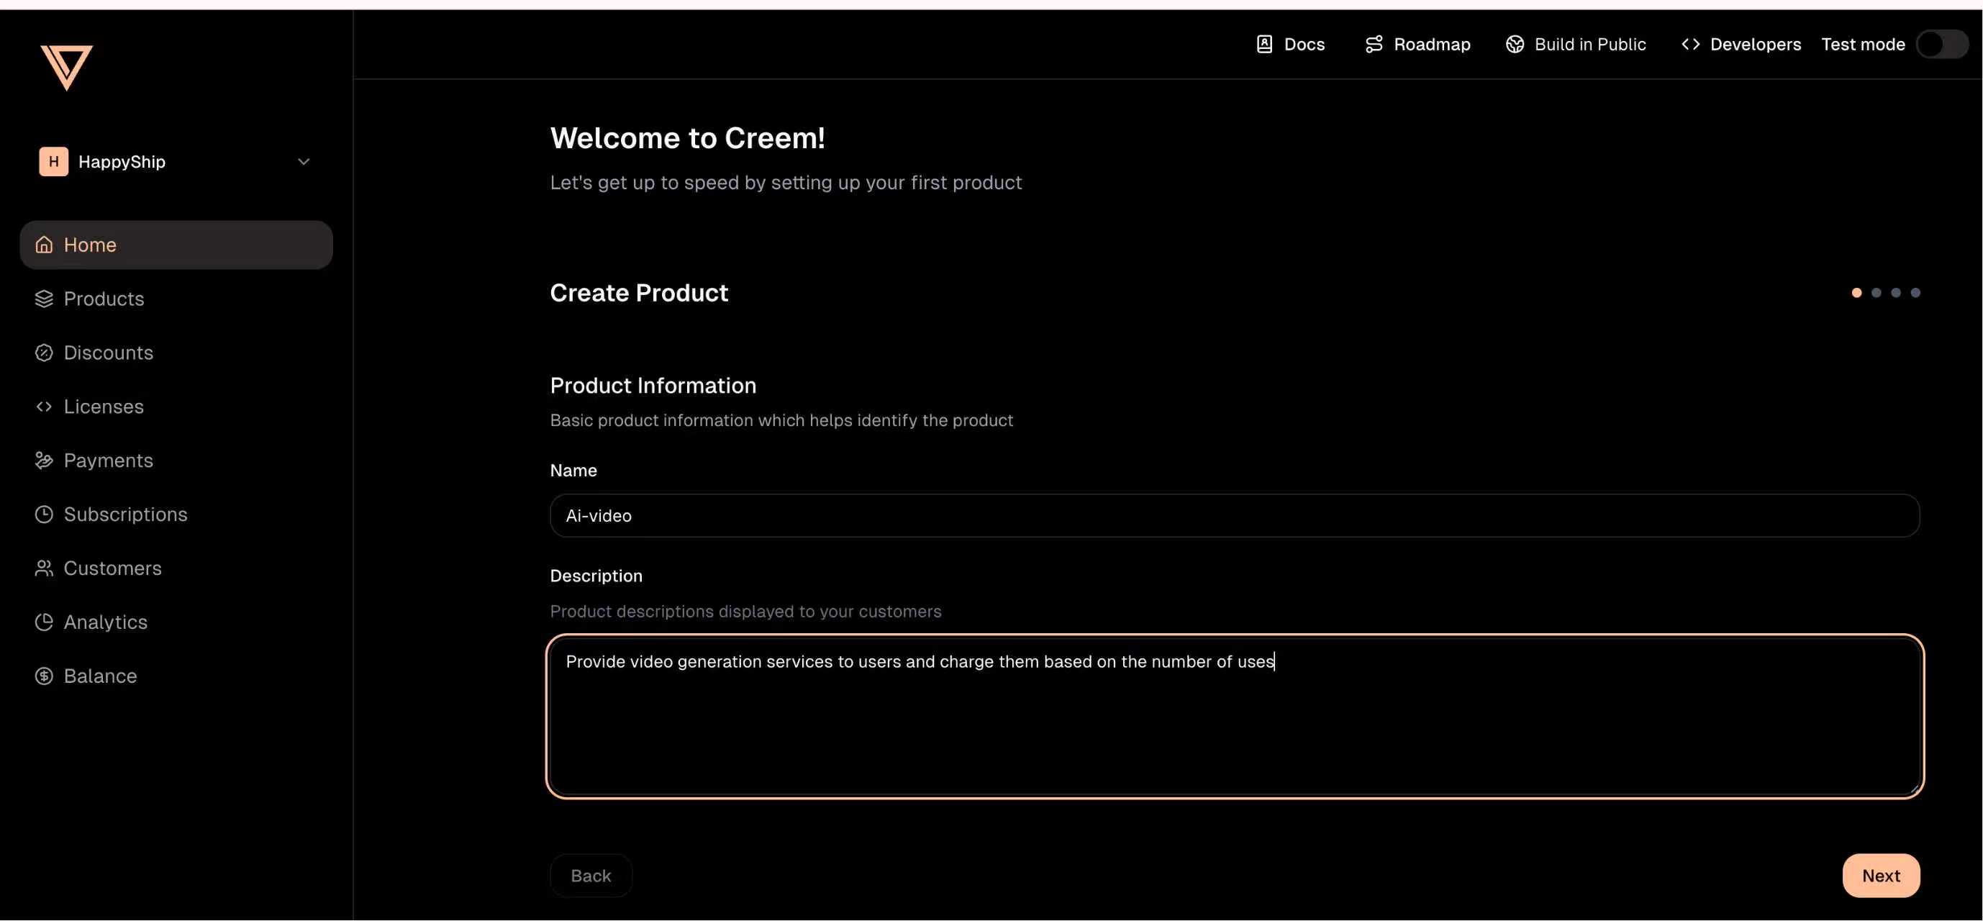Click the Create Product heading
The width and height of the screenshot is (1983, 921).
(x=639, y=293)
